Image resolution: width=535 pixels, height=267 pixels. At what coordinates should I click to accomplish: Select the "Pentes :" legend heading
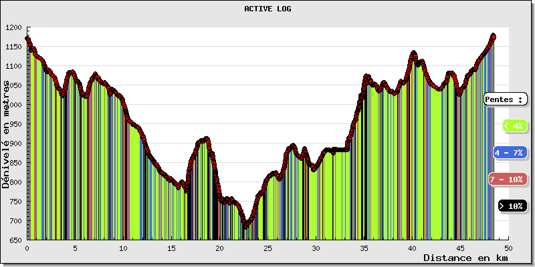pos(505,99)
